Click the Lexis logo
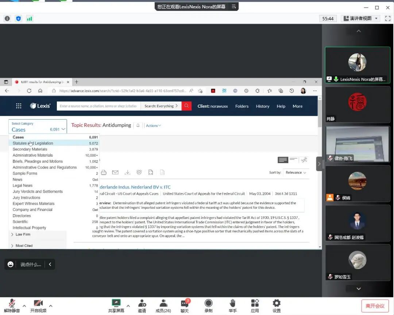The height and width of the screenshot is (315, 394). 40,106
